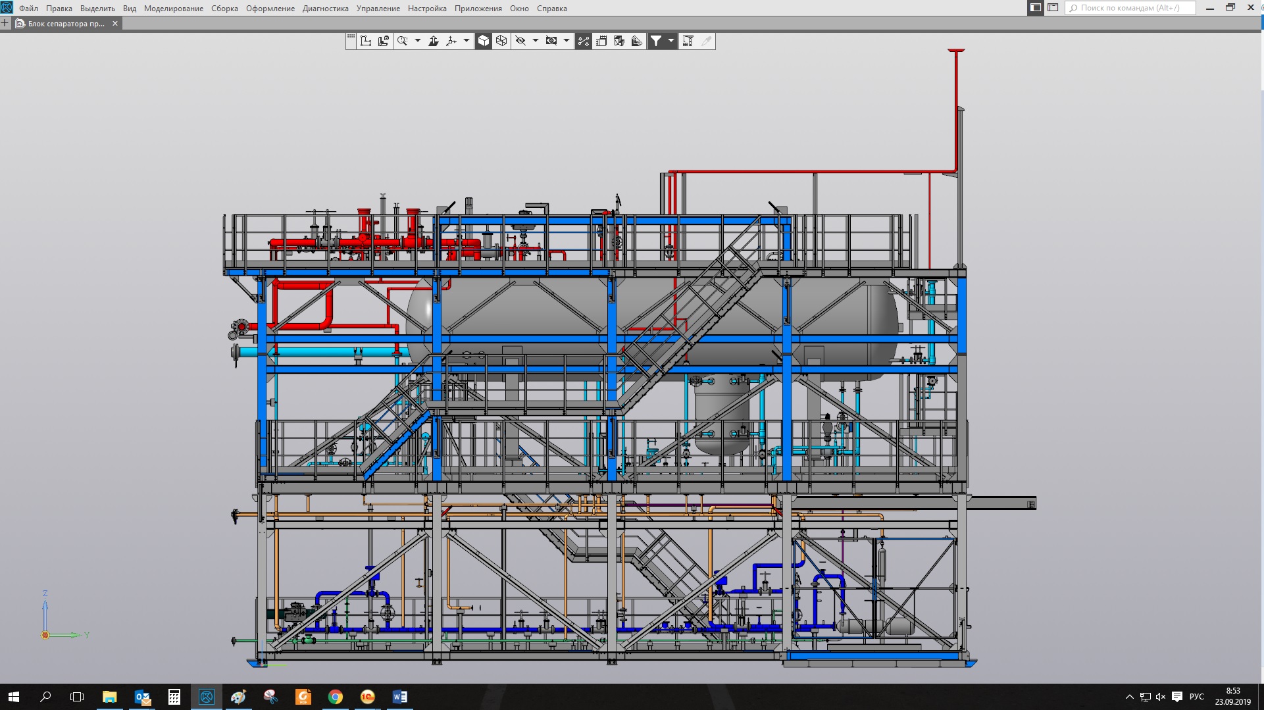This screenshot has width=1264, height=710.
Task: Select the normal-to-plane view icon
Action: (x=434, y=41)
